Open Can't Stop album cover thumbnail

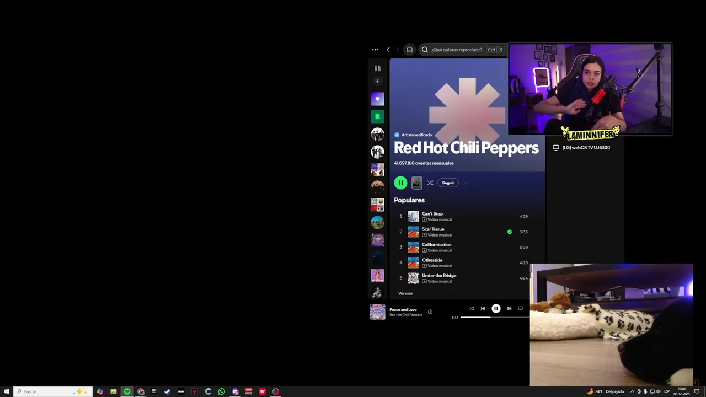click(x=413, y=216)
